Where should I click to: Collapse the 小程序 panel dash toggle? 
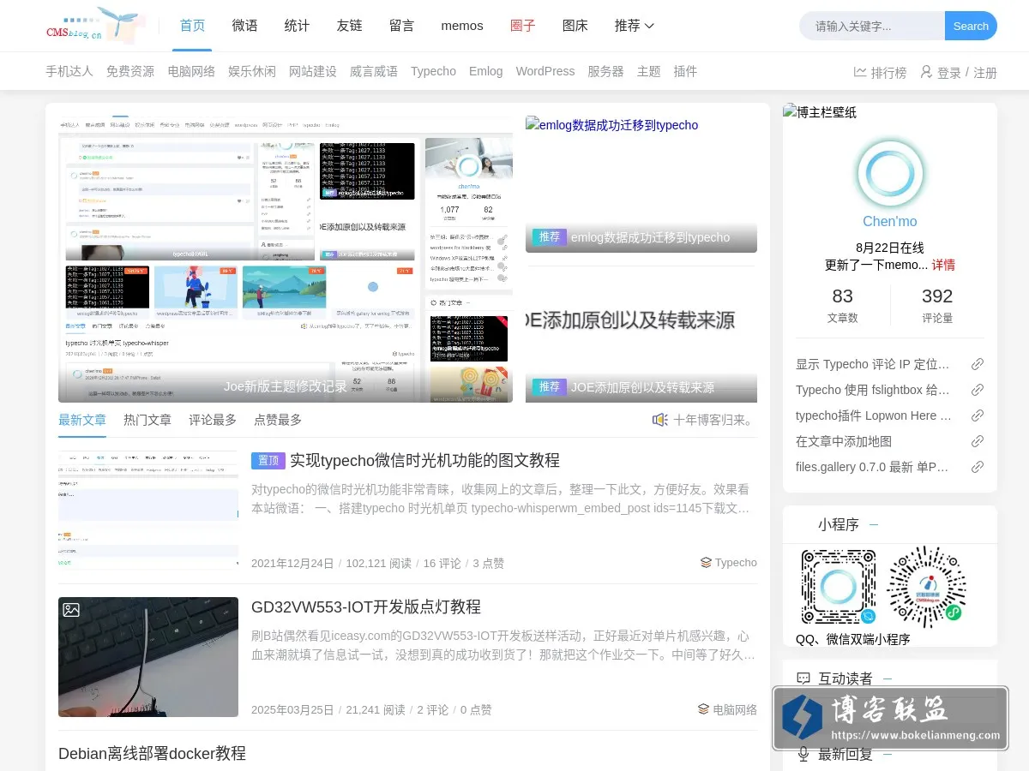pyautogui.click(x=874, y=524)
